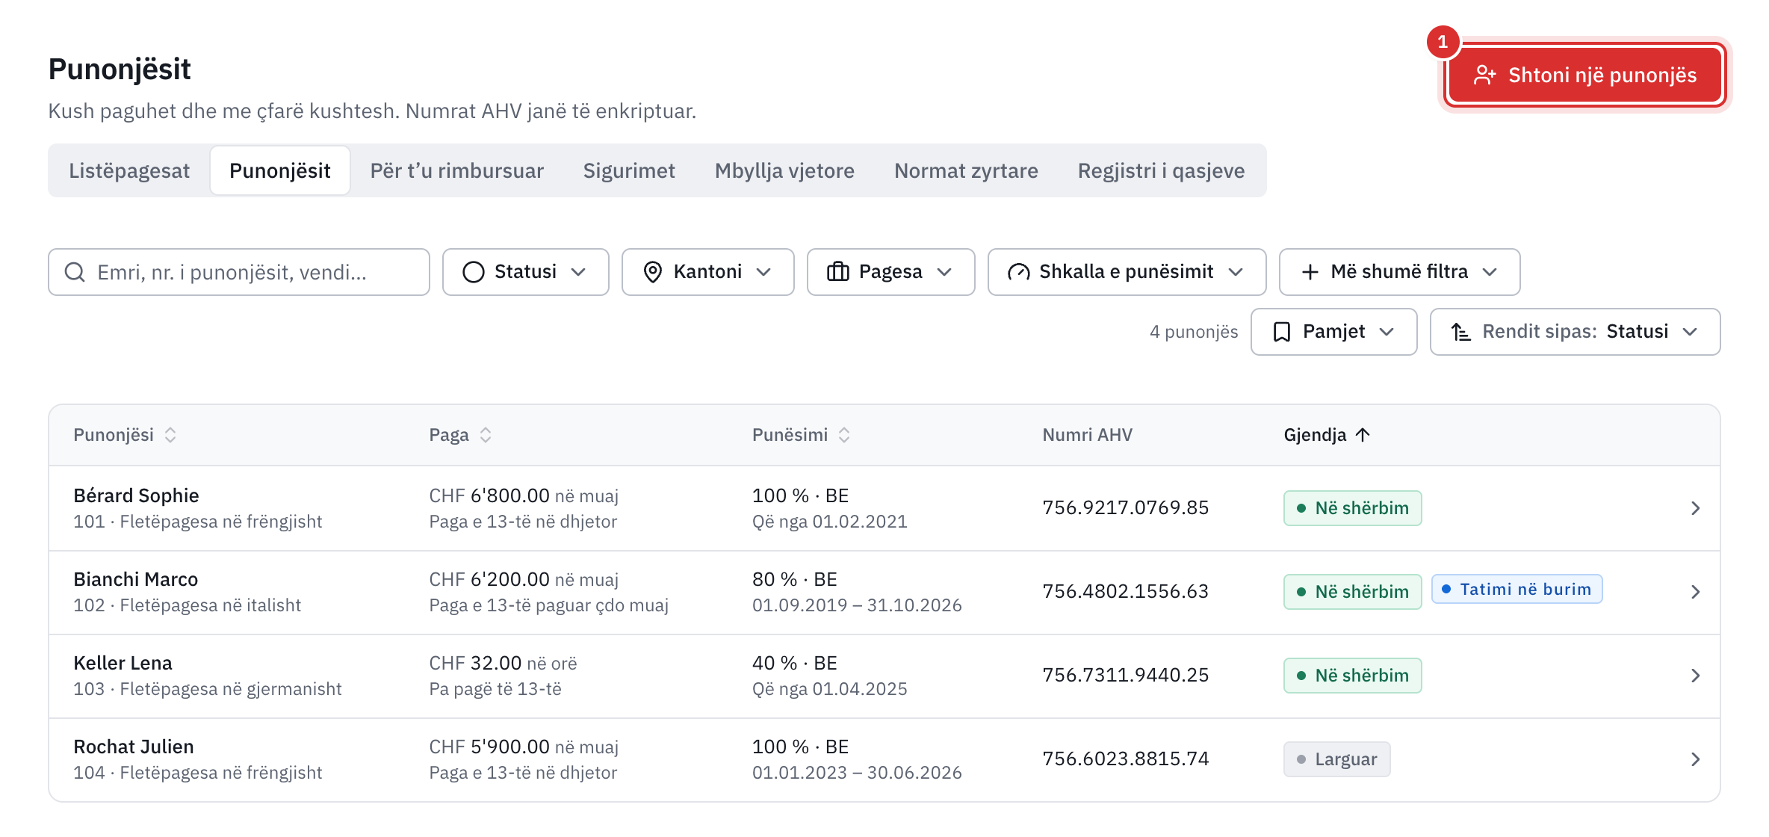This screenshot has height=837, width=1769.
Task: Click the add-person icon in Shtoni një punonjës
Action: click(1484, 75)
